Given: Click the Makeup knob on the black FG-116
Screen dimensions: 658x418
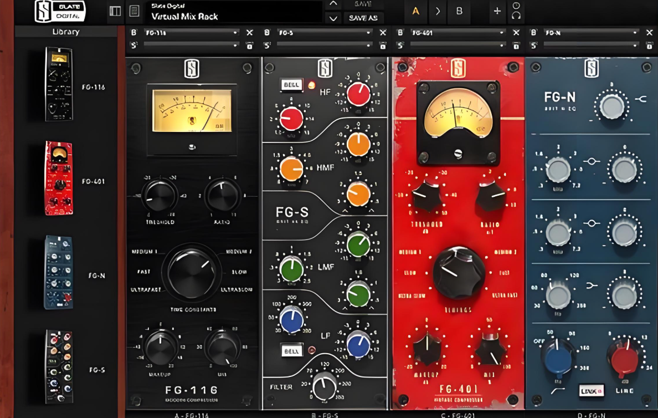Looking at the screenshot, I should tap(160, 348).
